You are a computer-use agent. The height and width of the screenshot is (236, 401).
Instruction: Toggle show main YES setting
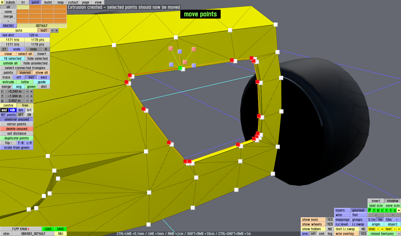pos(330,220)
